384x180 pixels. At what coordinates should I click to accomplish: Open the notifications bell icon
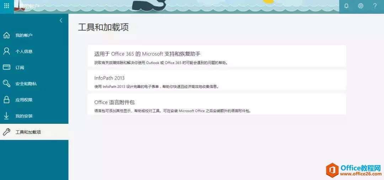coord(346,6)
